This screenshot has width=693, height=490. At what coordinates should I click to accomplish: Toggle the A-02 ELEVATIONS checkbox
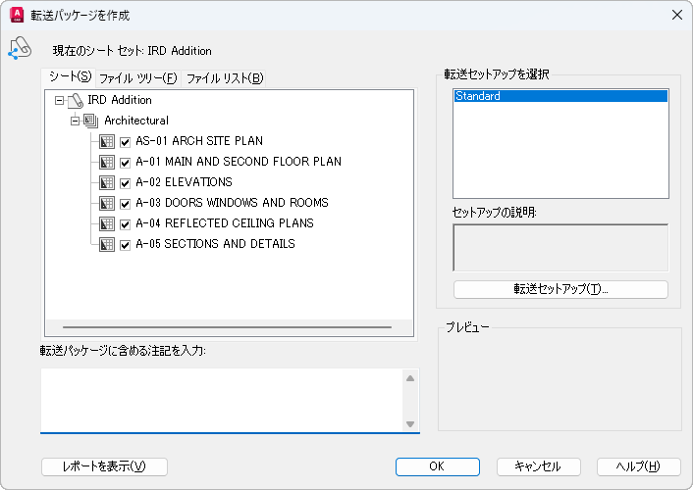(x=125, y=182)
